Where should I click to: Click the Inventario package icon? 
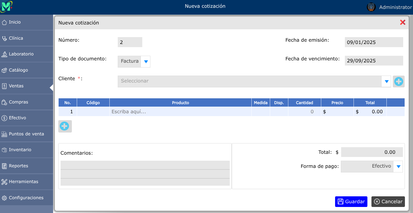(x=4, y=150)
